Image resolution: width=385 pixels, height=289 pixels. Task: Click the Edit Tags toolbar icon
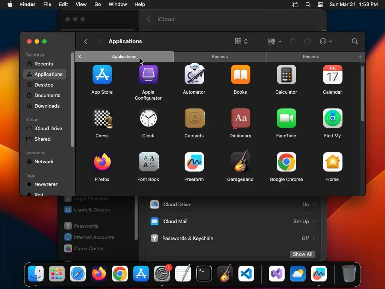(x=307, y=41)
